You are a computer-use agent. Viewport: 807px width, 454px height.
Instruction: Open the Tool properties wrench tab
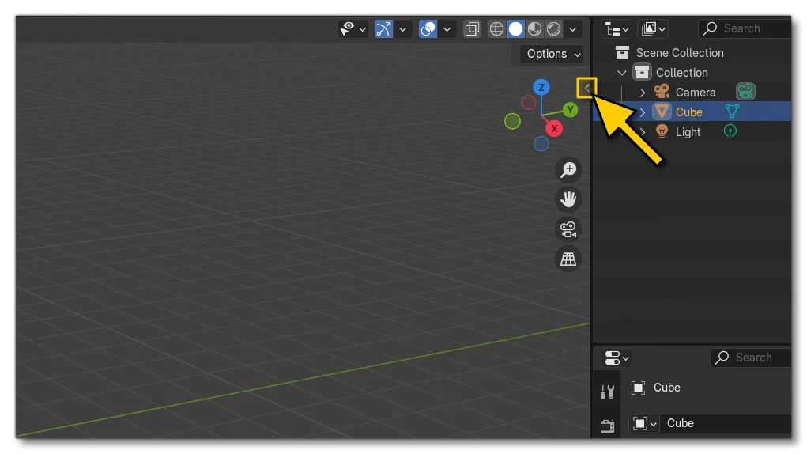coord(607,392)
